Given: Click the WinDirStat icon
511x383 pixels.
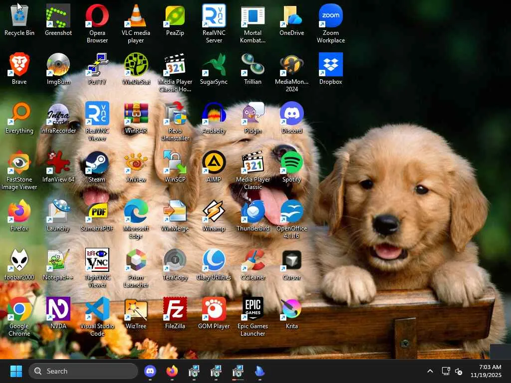Looking at the screenshot, I should tap(136, 69).
